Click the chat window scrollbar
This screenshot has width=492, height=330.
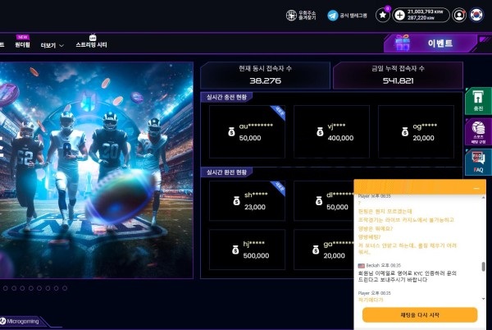pos(482,268)
